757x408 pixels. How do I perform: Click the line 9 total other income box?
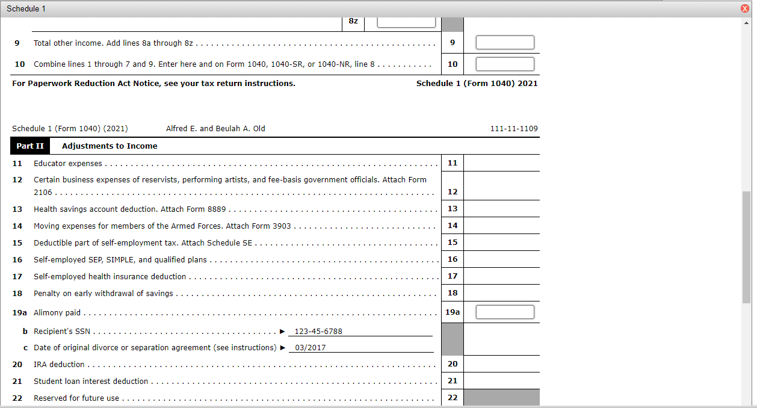[504, 42]
